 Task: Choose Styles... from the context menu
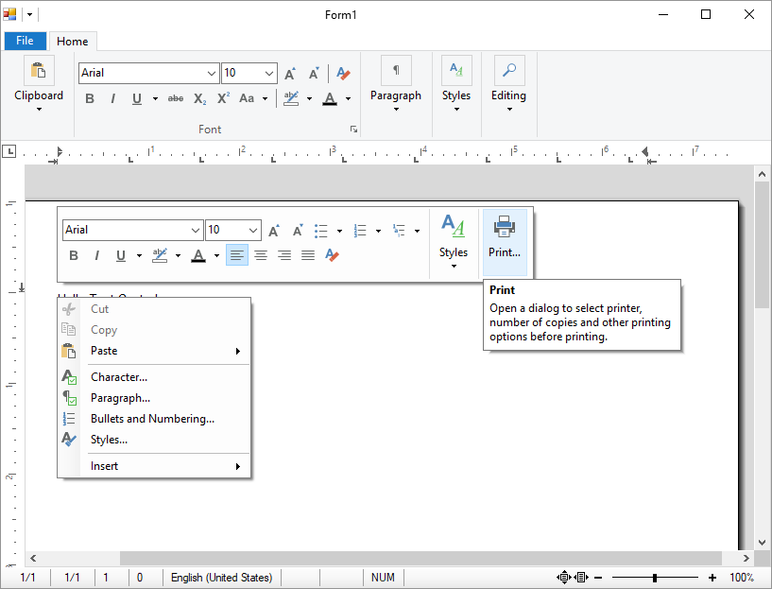point(154,440)
